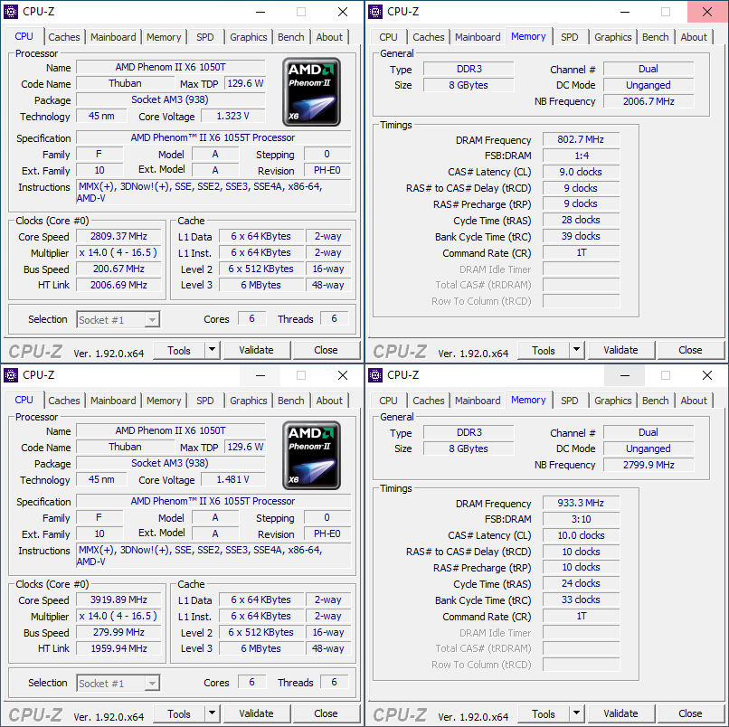Click CPU-Z title bar icon in bottom-left window
Viewport: 729px width, 727px height.
(x=12, y=375)
